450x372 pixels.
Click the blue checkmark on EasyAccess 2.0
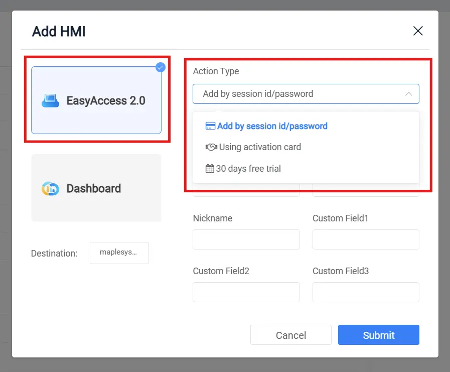click(x=160, y=67)
